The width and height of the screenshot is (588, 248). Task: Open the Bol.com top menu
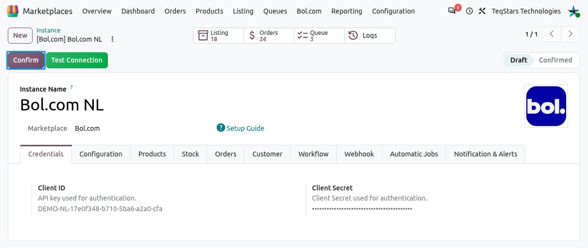click(309, 11)
